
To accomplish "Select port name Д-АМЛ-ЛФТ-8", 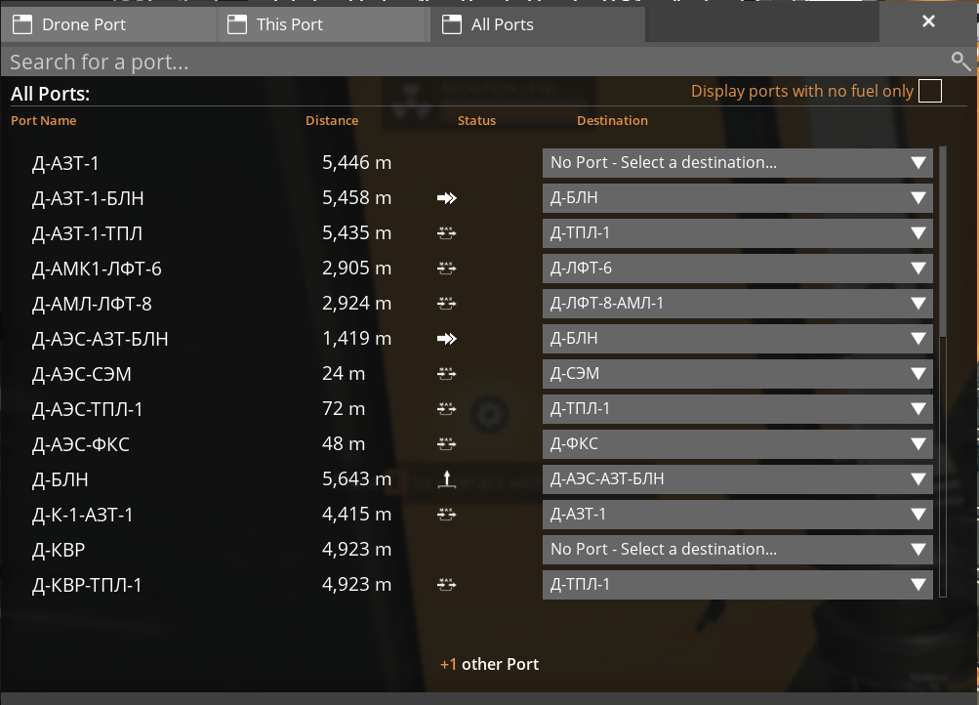I will [x=92, y=304].
